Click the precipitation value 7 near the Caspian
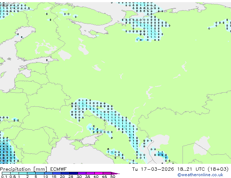The height and width of the screenshot is (178, 231). [166, 158]
